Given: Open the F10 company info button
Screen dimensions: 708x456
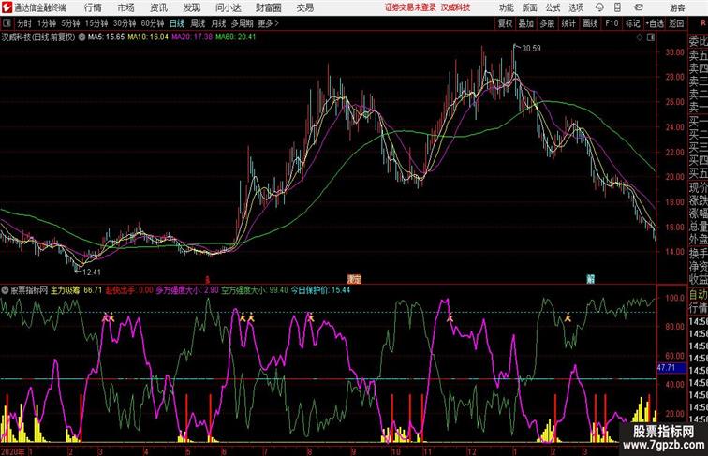Looking at the screenshot, I should coord(612,23).
